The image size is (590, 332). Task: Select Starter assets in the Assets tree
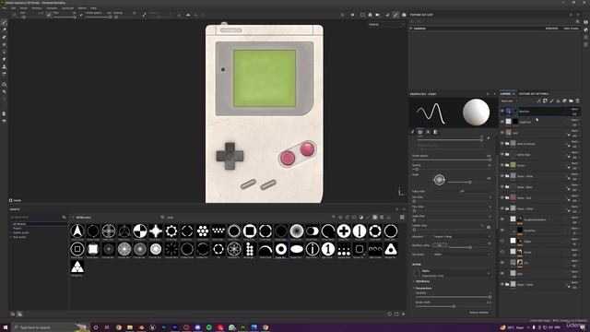pyautogui.click(x=21, y=232)
